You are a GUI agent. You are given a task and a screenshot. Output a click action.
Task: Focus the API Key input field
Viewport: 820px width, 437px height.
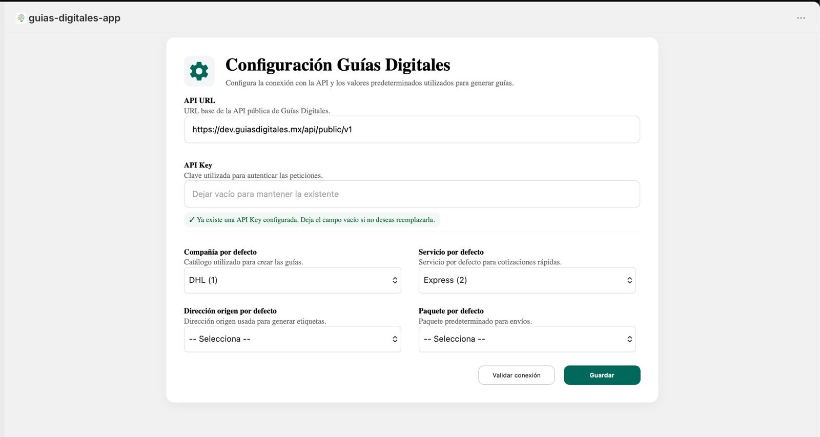tap(412, 194)
